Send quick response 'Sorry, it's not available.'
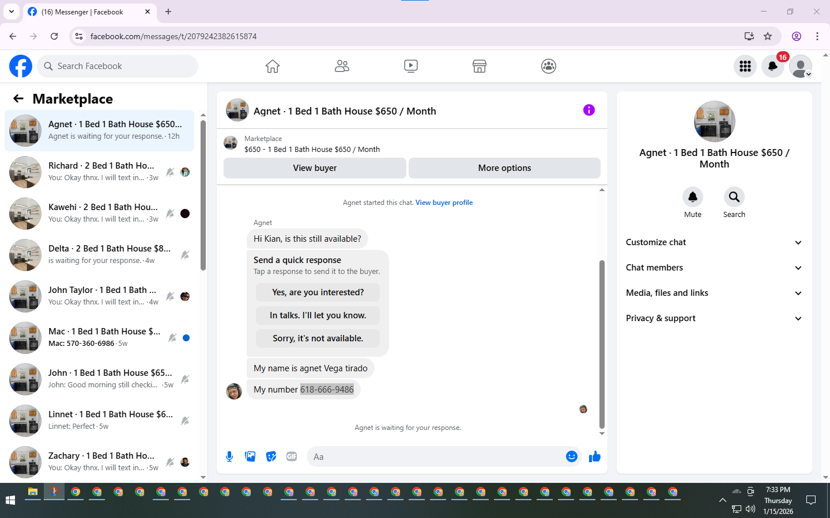Image resolution: width=830 pixels, height=518 pixels. coord(318,338)
